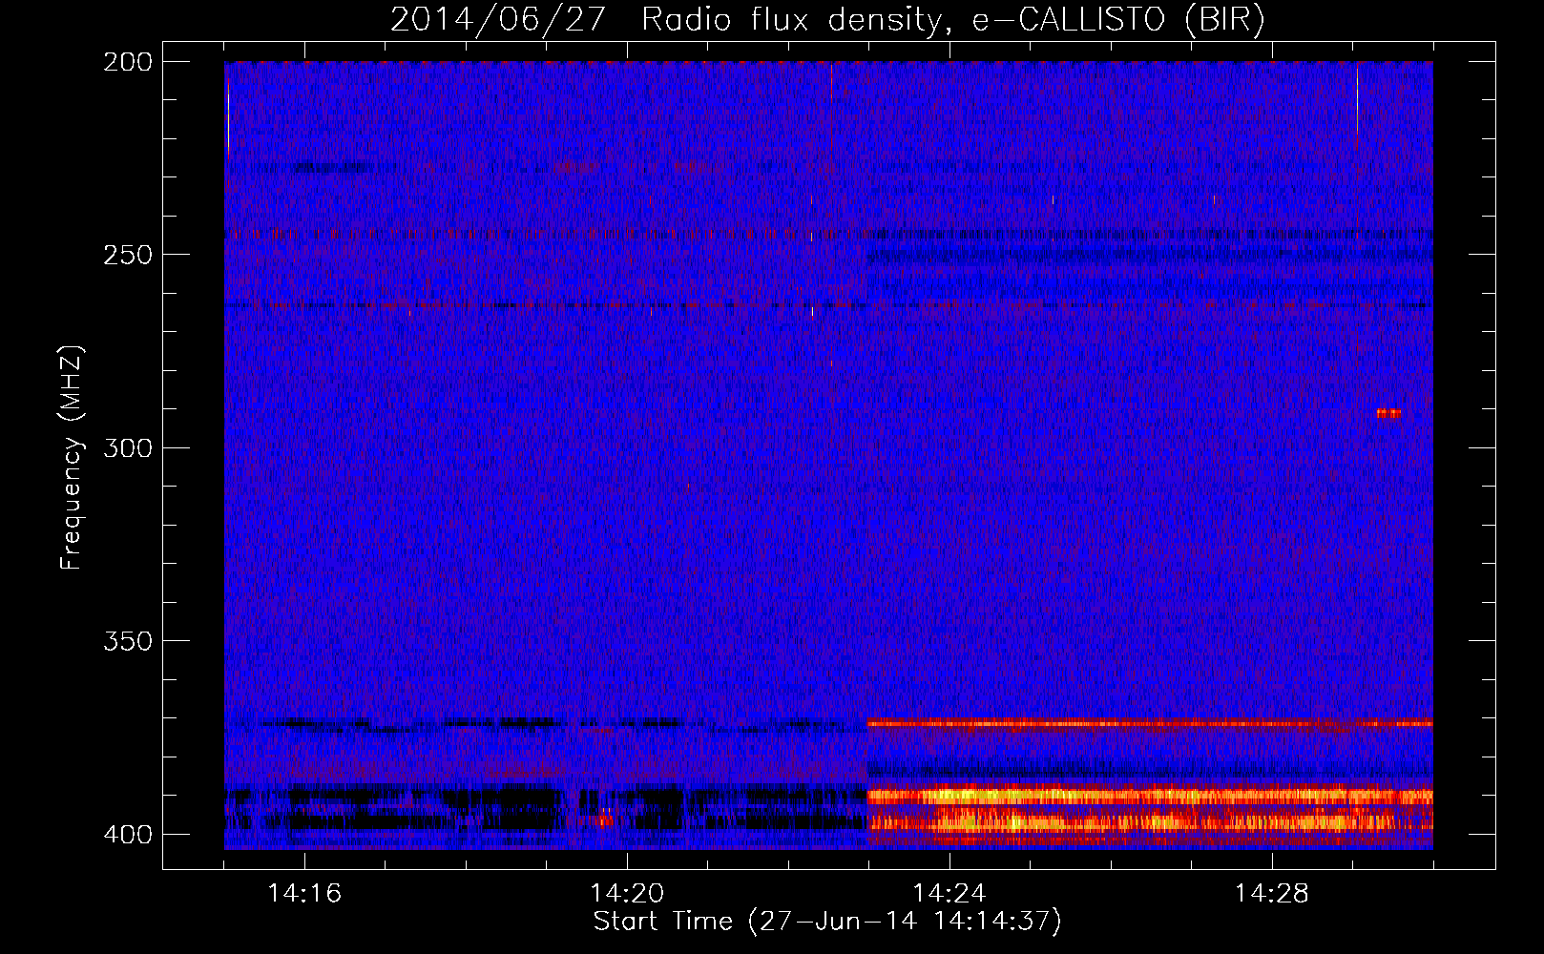Click the 14:24 time tick label

[949, 894]
